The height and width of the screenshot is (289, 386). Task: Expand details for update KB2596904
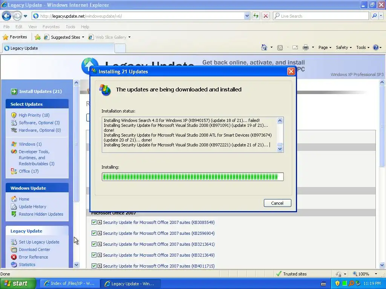100,233
